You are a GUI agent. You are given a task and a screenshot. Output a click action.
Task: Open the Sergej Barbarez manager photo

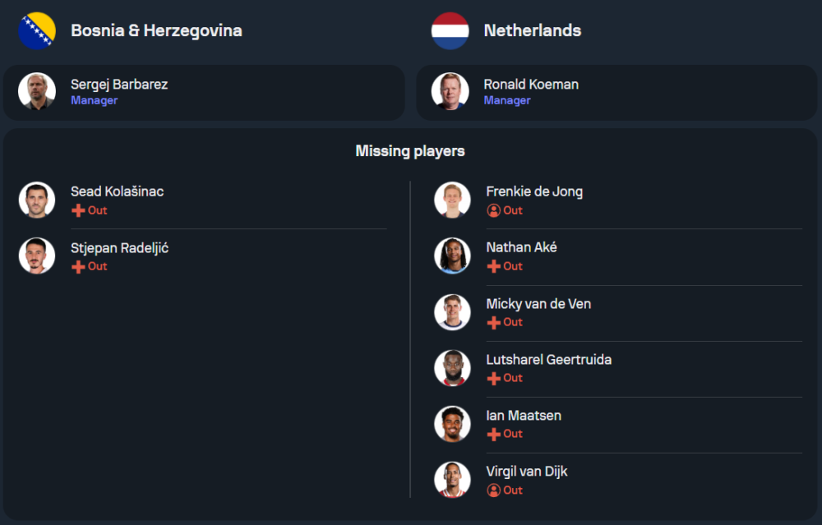click(x=37, y=91)
